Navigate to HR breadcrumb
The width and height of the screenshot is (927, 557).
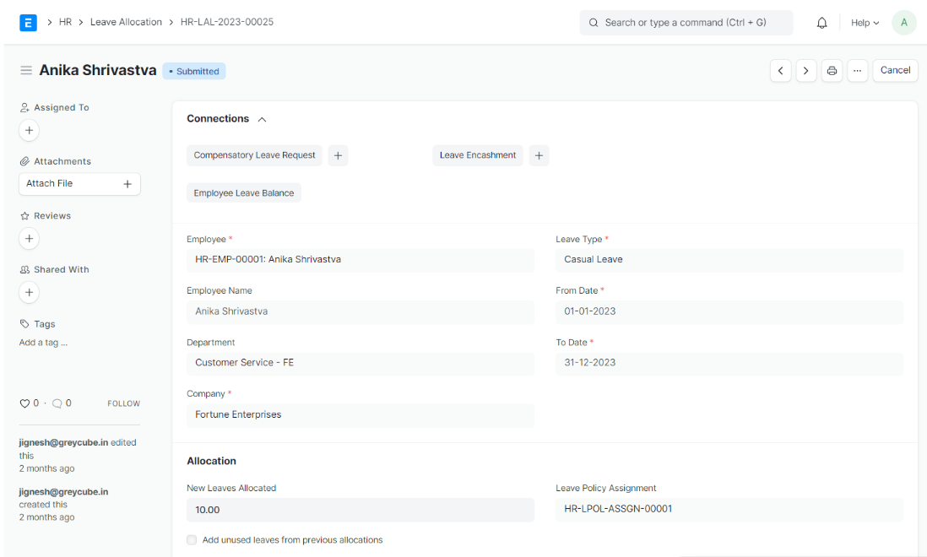click(x=65, y=22)
